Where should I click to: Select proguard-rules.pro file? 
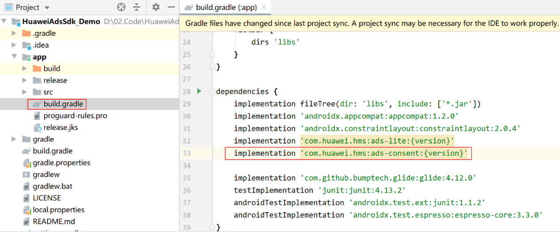pos(75,116)
